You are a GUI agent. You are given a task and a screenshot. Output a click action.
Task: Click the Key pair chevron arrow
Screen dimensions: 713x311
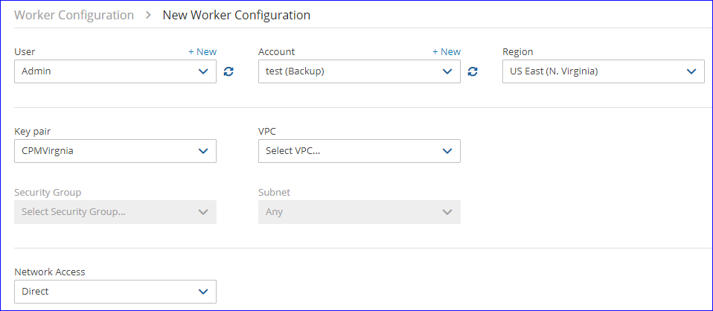[203, 151]
